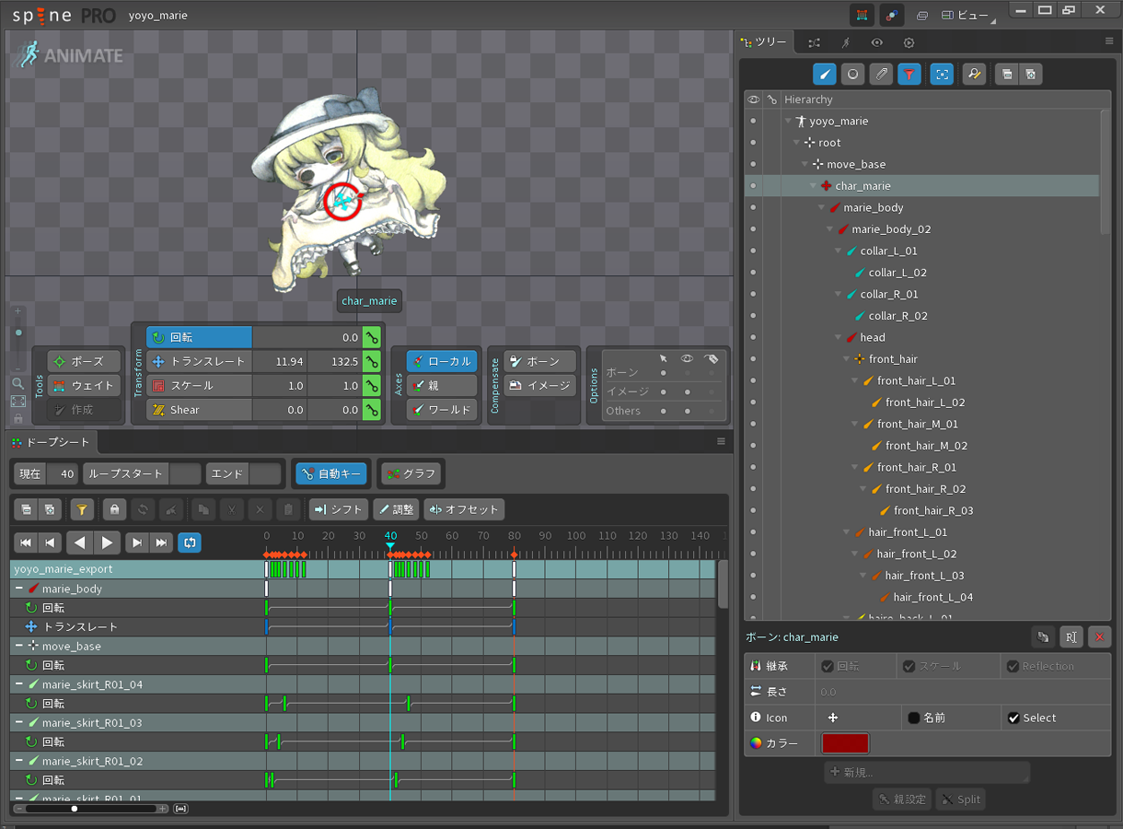Click the blue-red linked dots icon in title bar

coord(891,15)
